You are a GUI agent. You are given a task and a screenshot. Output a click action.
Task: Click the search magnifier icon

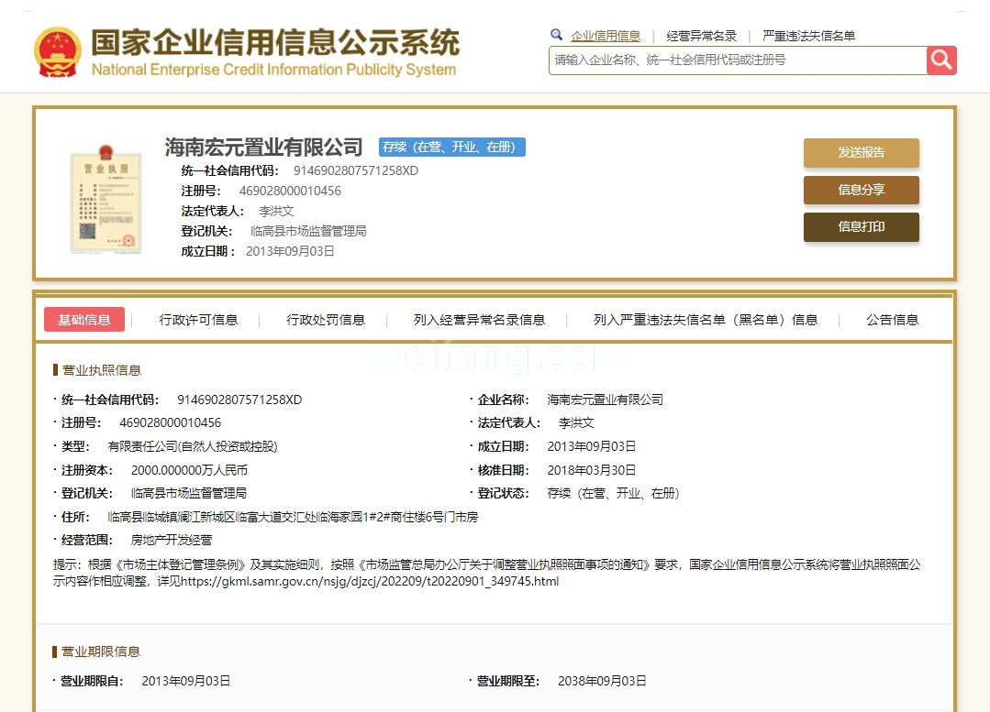[x=941, y=60]
